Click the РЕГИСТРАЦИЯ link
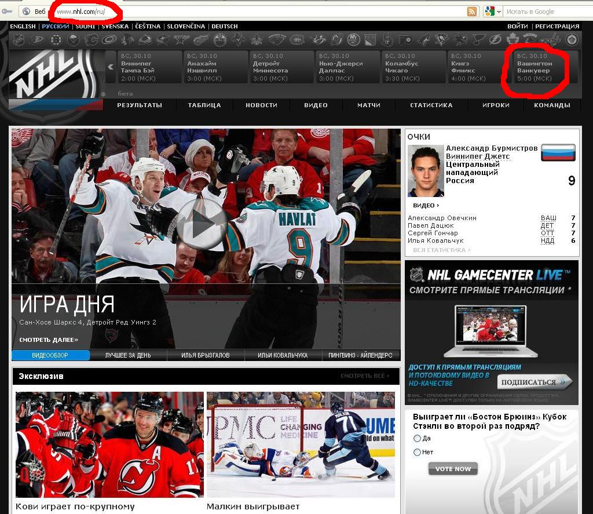The height and width of the screenshot is (514, 593). [x=557, y=26]
